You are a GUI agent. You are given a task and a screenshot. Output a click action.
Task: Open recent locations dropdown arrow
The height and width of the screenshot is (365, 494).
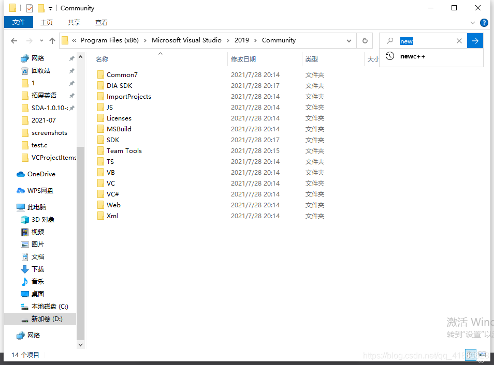pyautogui.click(x=41, y=41)
